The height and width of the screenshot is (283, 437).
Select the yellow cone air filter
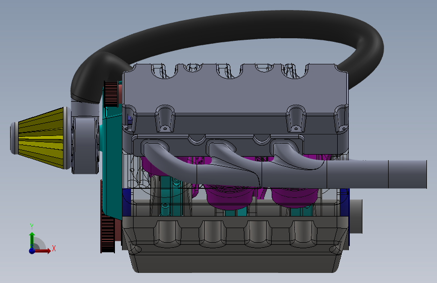click(40, 138)
